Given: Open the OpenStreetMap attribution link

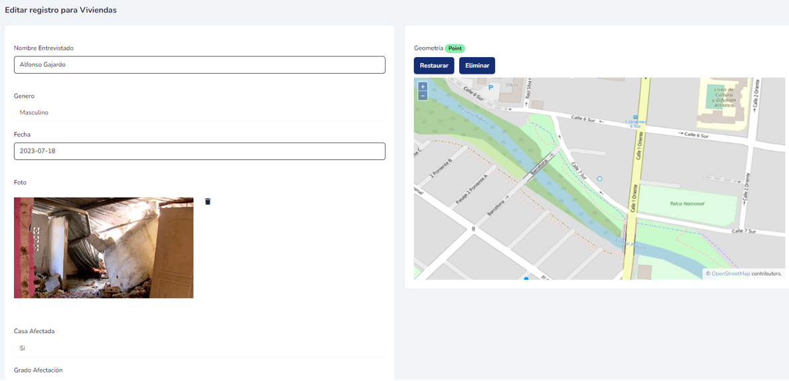Looking at the screenshot, I should (x=731, y=273).
